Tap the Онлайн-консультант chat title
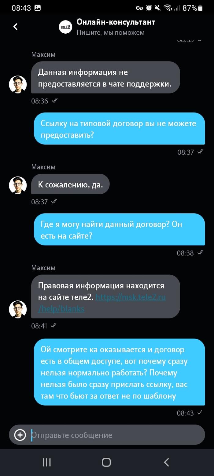This screenshot has width=214, height=476. [116, 22]
